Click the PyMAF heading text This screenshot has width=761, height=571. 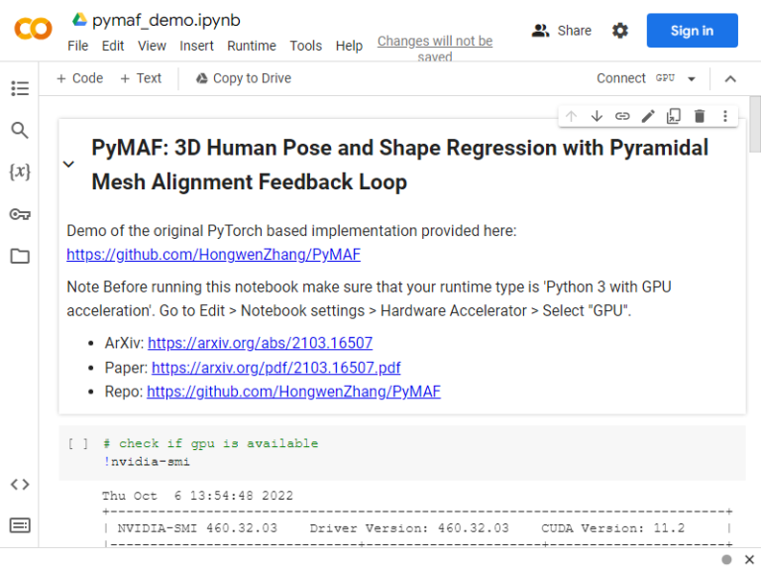point(400,165)
